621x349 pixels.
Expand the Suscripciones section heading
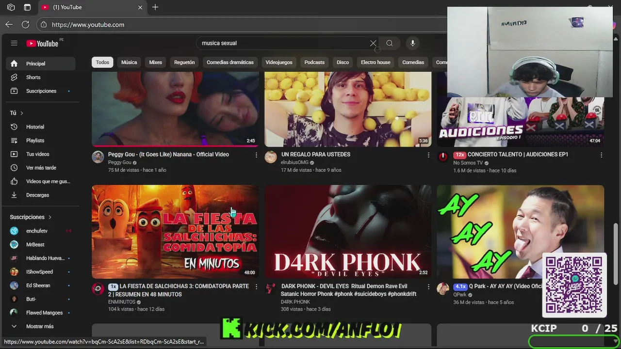[x=31, y=217]
